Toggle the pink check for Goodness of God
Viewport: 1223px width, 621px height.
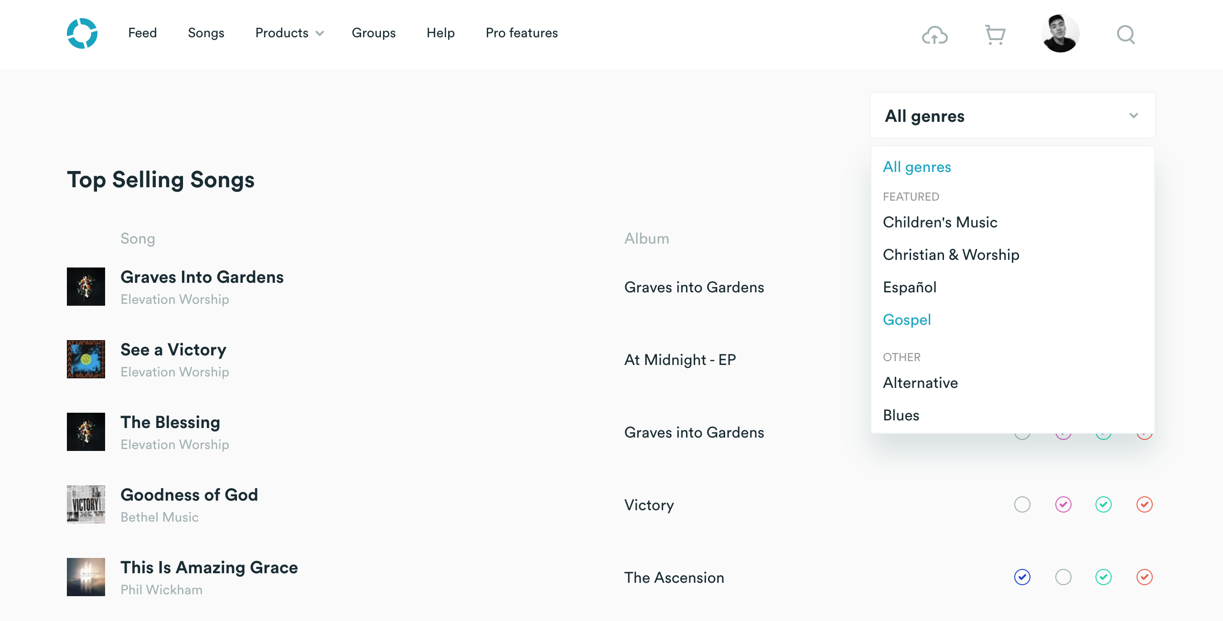coord(1063,504)
